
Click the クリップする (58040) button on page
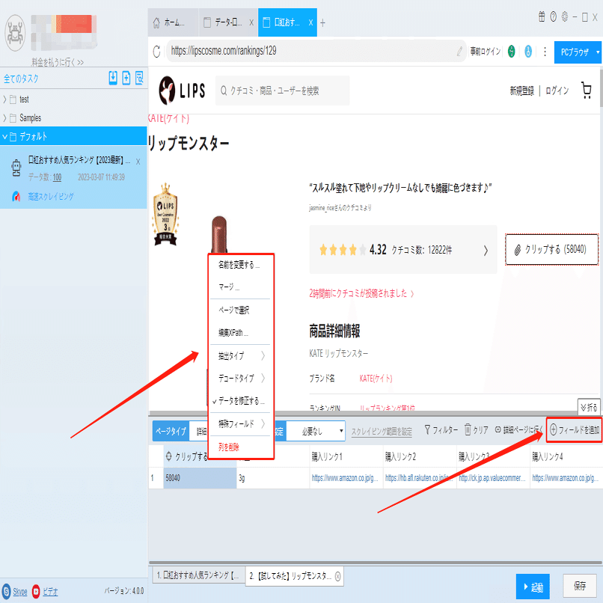[x=551, y=250]
